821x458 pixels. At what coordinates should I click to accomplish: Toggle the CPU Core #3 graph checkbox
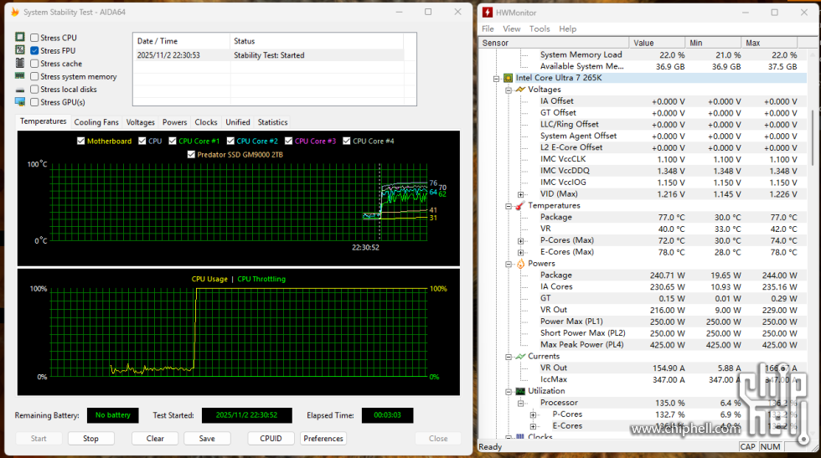click(289, 142)
